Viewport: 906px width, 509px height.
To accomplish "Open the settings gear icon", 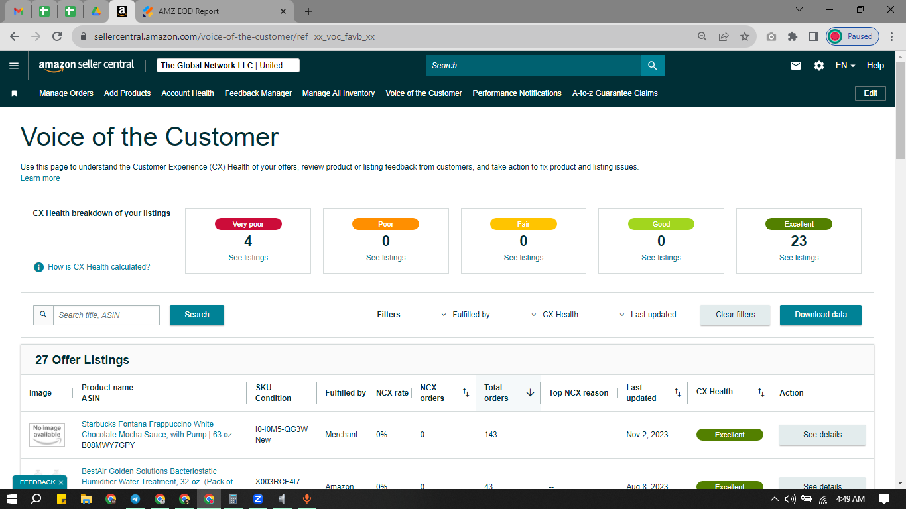I will (819, 65).
